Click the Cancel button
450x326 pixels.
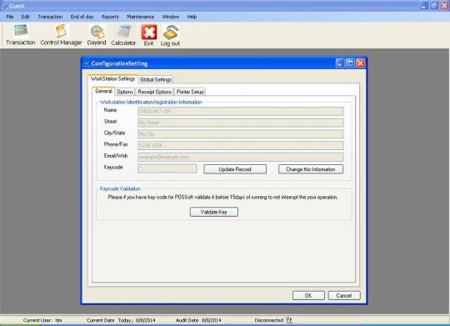344,295
